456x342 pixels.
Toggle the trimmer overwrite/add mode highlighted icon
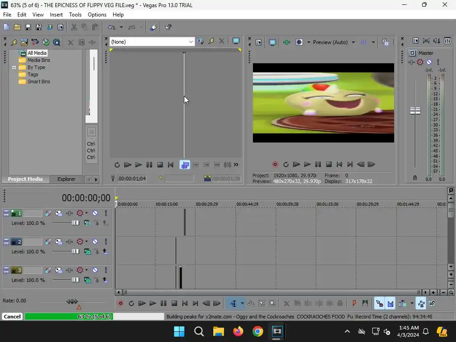pyautogui.click(x=185, y=165)
